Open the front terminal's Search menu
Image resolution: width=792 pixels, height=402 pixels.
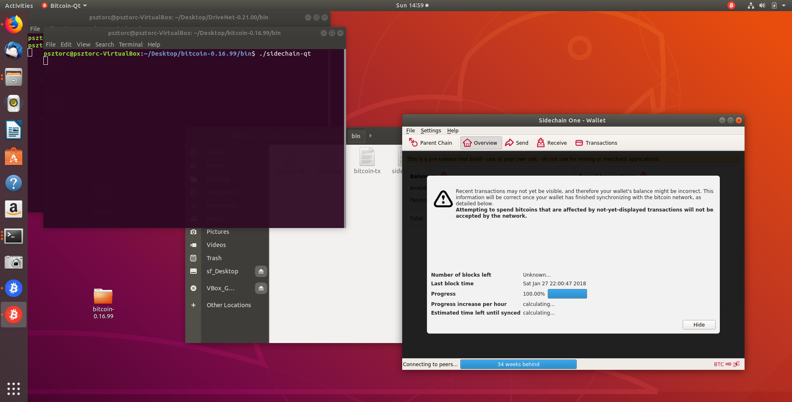(x=104, y=45)
